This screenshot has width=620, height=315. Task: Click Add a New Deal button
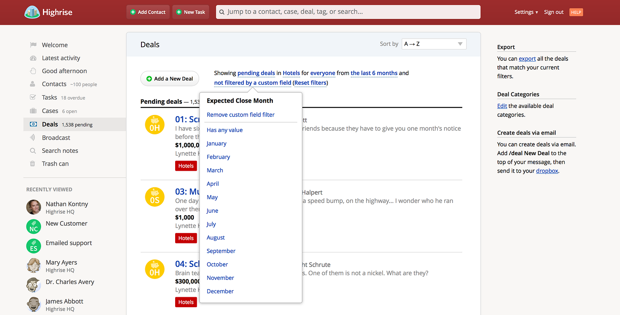pyautogui.click(x=170, y=79)
